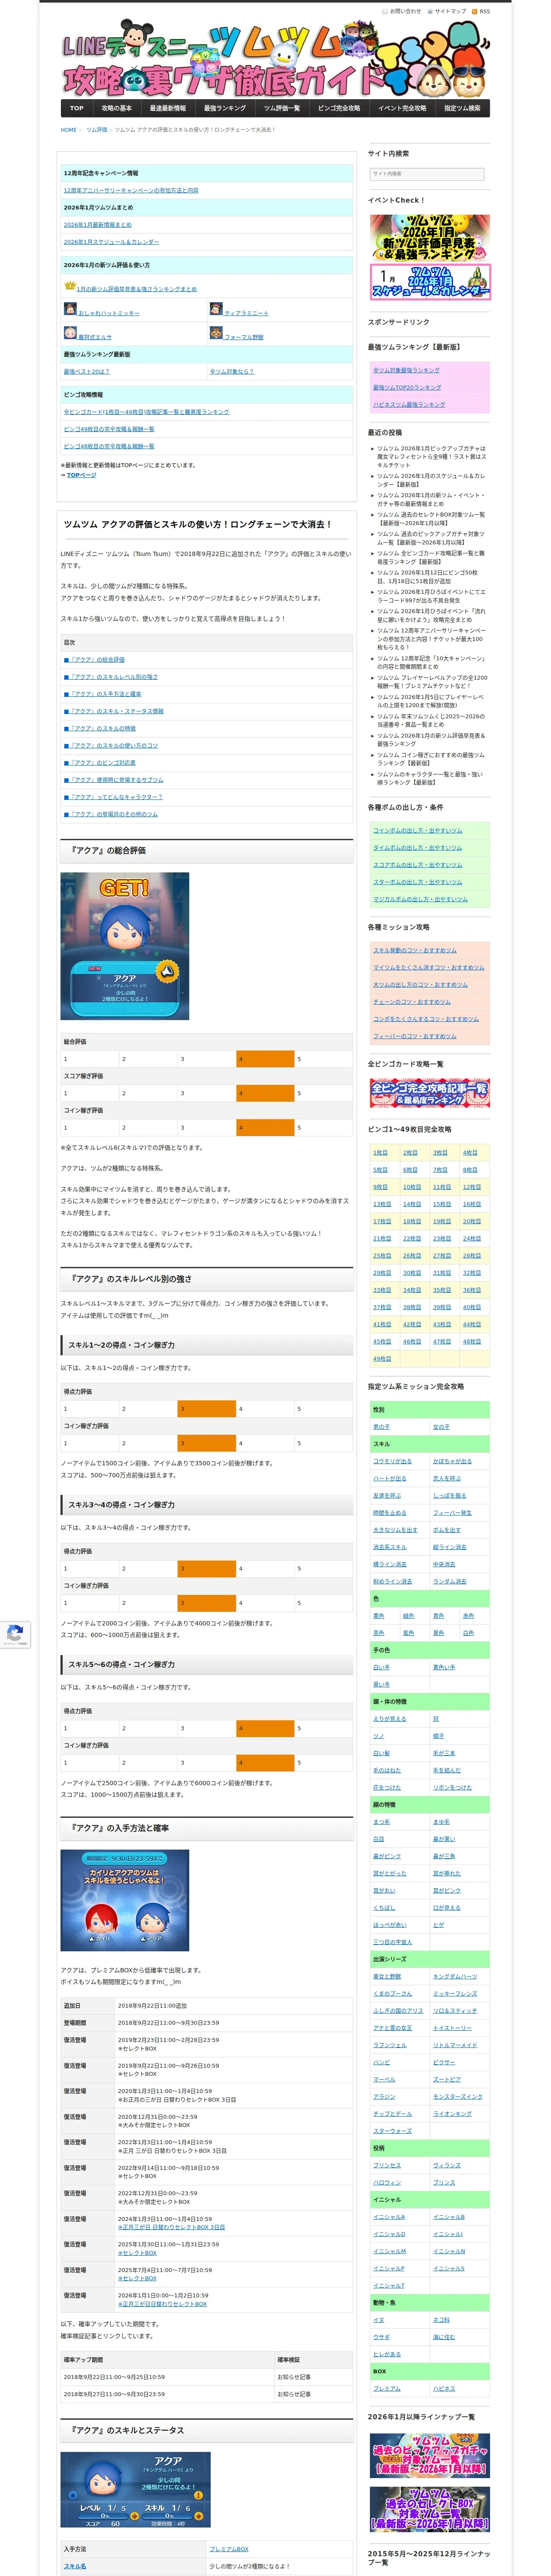Click the HOME breadcrumb link

tap(69, 130)
